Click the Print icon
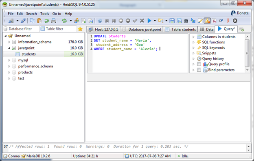Screen dimensions: 254x161 [x=54, y=21]
